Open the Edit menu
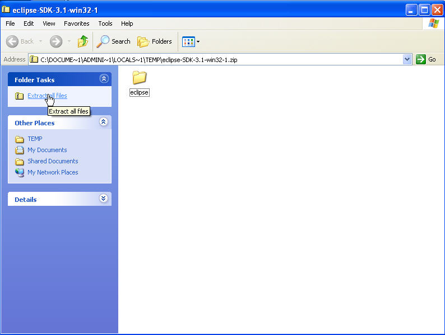The image size is (445, 335). point(29,23)
